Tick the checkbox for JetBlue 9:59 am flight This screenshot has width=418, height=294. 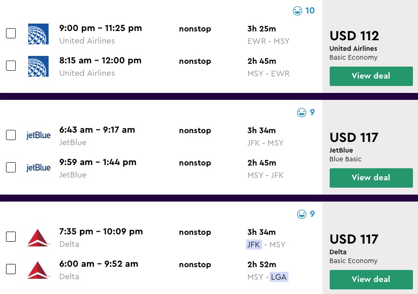11,167
